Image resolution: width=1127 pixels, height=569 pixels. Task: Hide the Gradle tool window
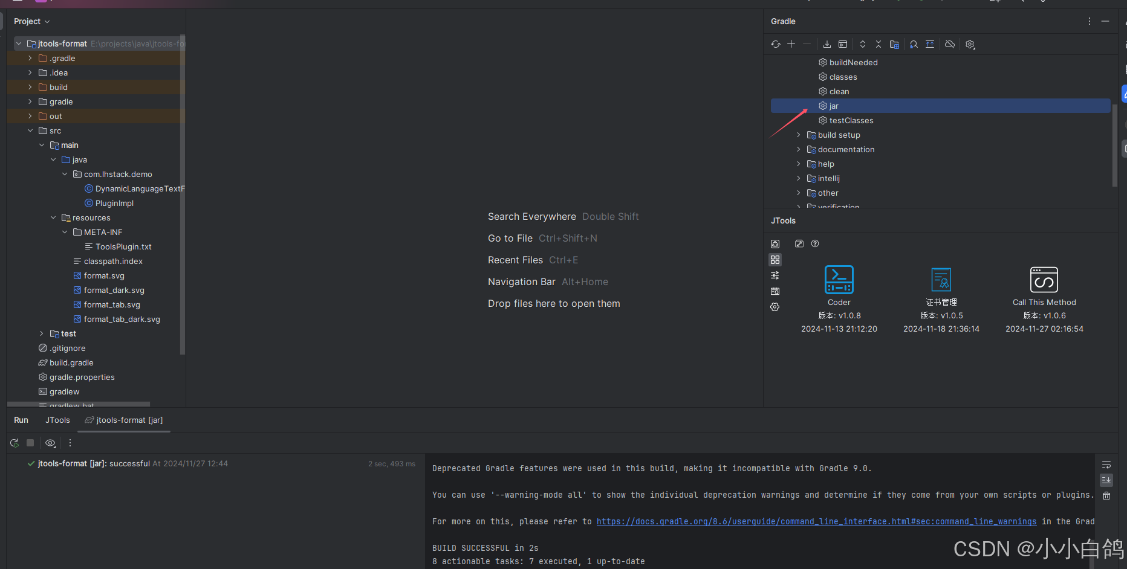pos(1105,21)
